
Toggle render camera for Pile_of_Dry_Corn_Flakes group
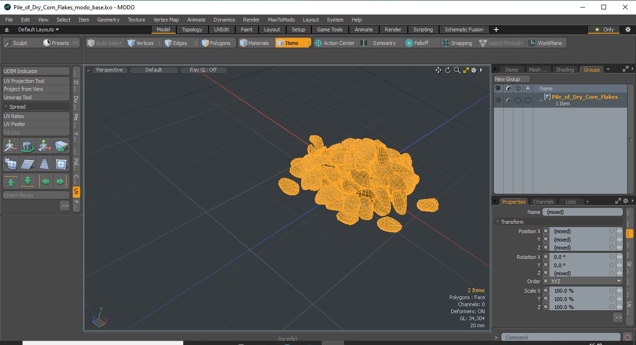click(508, 100)
